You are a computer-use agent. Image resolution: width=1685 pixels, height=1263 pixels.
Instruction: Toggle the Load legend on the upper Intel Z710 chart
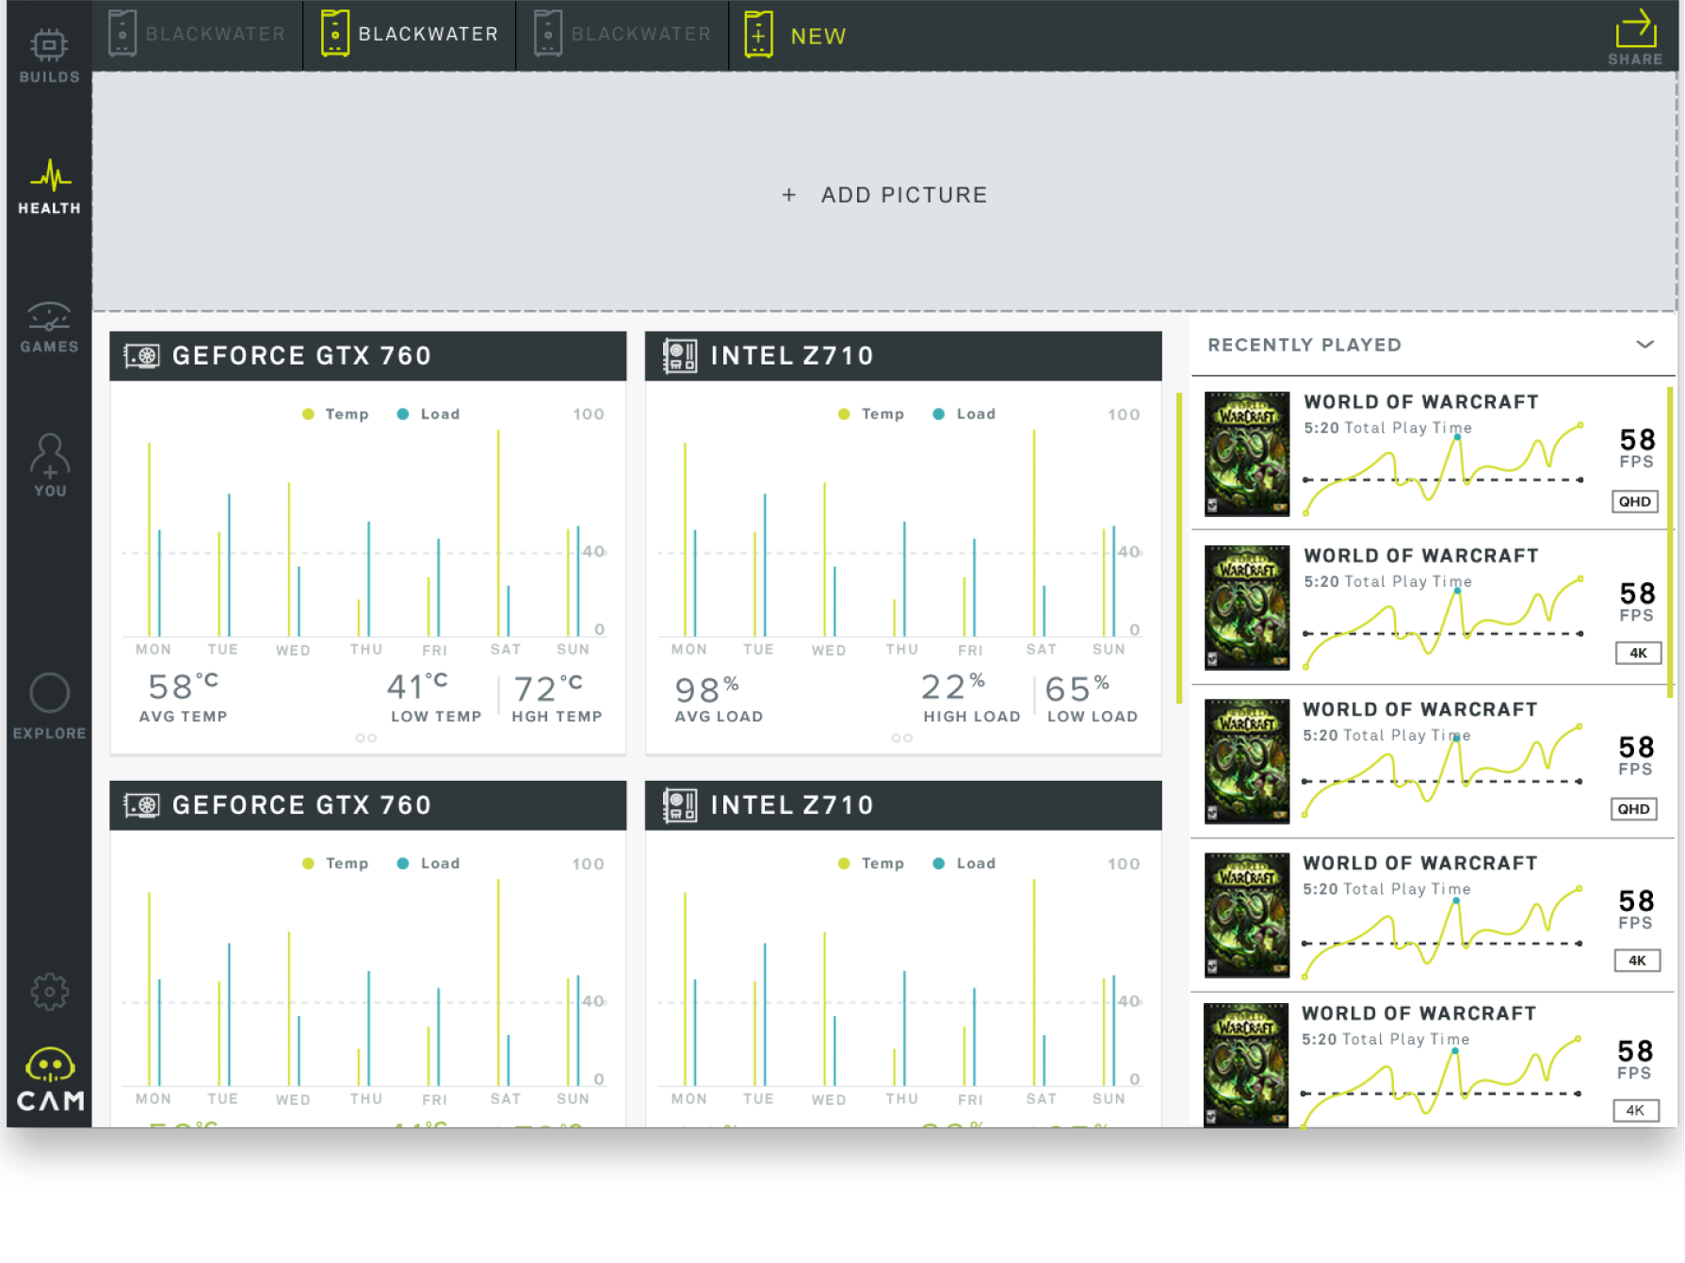click(x=964, y=414)
